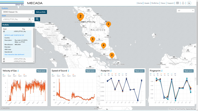
Task: Click the Asset column header in Portfolio panel
Action: [x=5, y=29]
